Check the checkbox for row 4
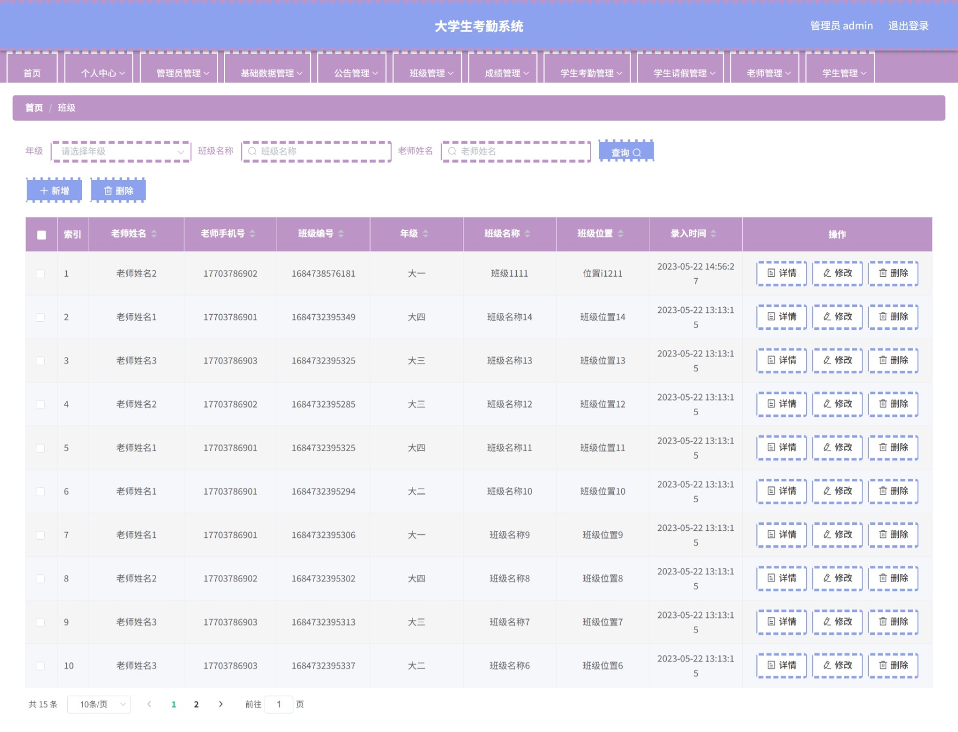Viewport: 958px width, 732px height. (x=40, y=404)
